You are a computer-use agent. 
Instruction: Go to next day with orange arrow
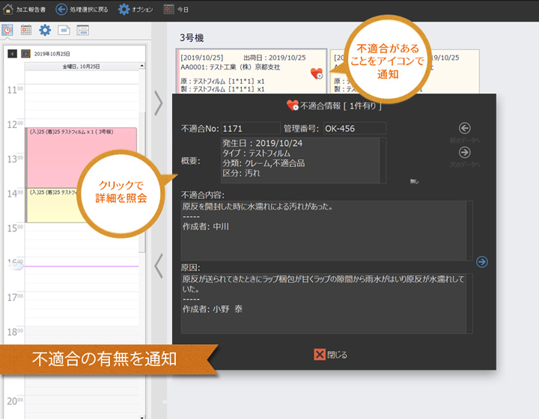25,54
